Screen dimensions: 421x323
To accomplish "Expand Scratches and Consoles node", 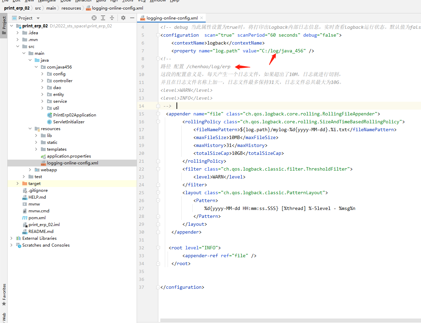I will (11, 245).
